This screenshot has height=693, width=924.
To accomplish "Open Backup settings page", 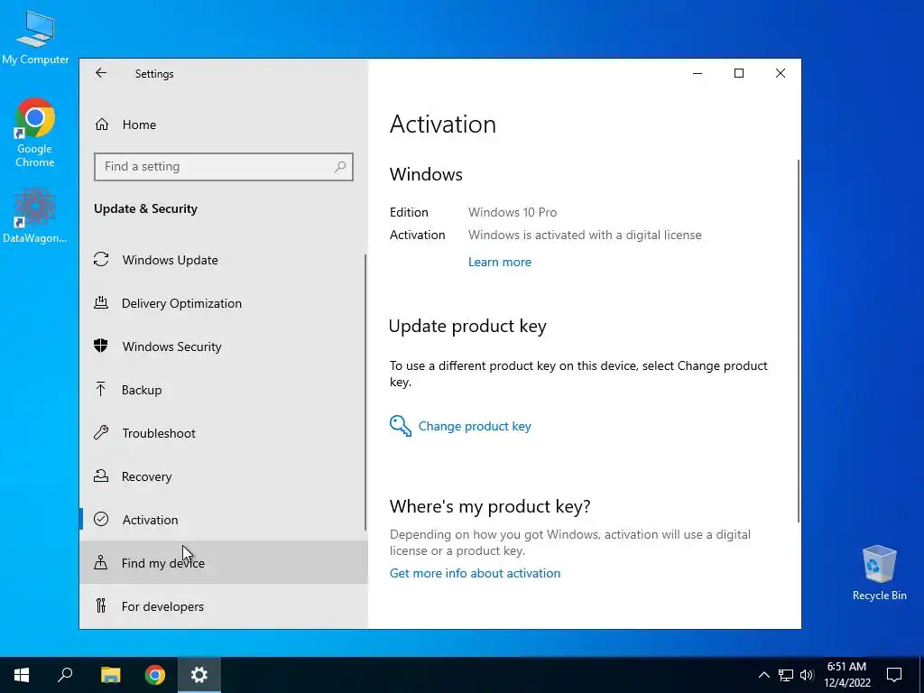I will click(x=223, y=390).
